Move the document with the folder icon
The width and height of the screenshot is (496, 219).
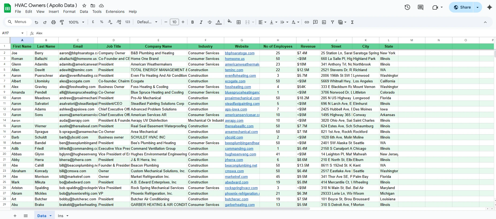[93, 6]
